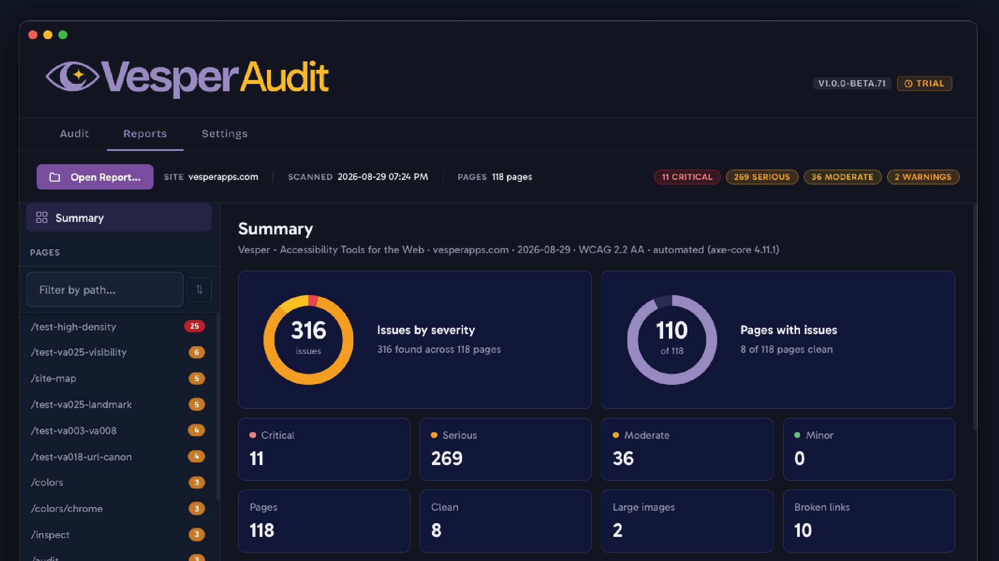Image resolution: width=999 pixels, height=561 pixels.
Task: Select the /site-map page row
Action: coord(118,379)
